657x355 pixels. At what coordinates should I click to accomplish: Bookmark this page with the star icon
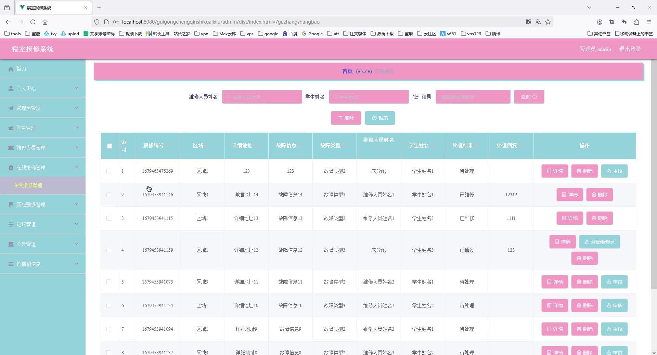coord(548,22)
